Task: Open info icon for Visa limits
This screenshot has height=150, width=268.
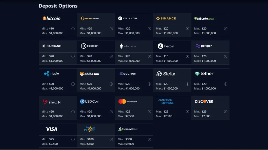Action: coord(73,139)
